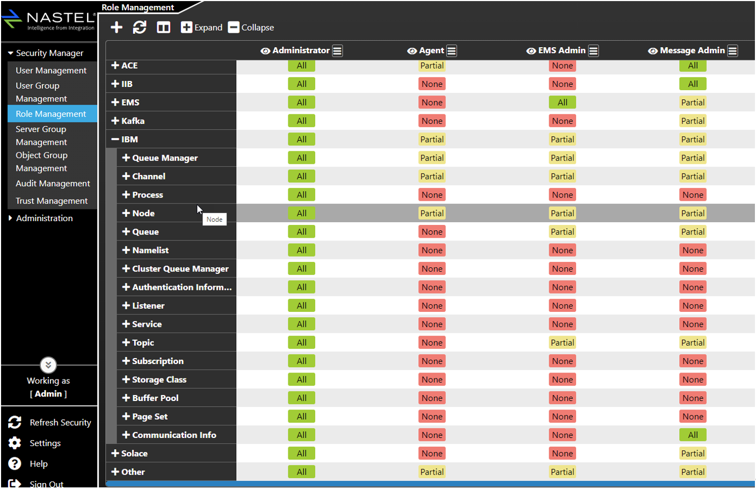Open Trust Management page

click(52, 201)
